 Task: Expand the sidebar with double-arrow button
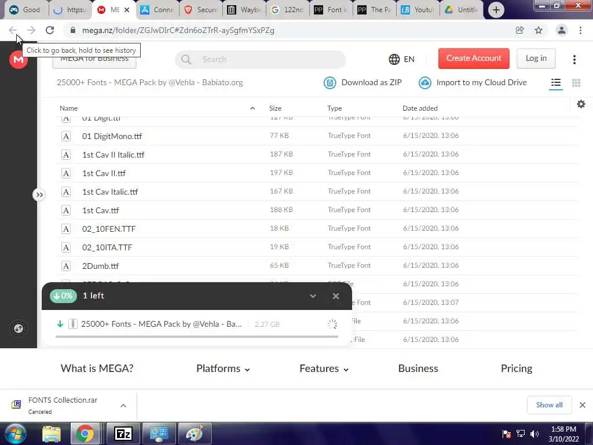[39, 195]
